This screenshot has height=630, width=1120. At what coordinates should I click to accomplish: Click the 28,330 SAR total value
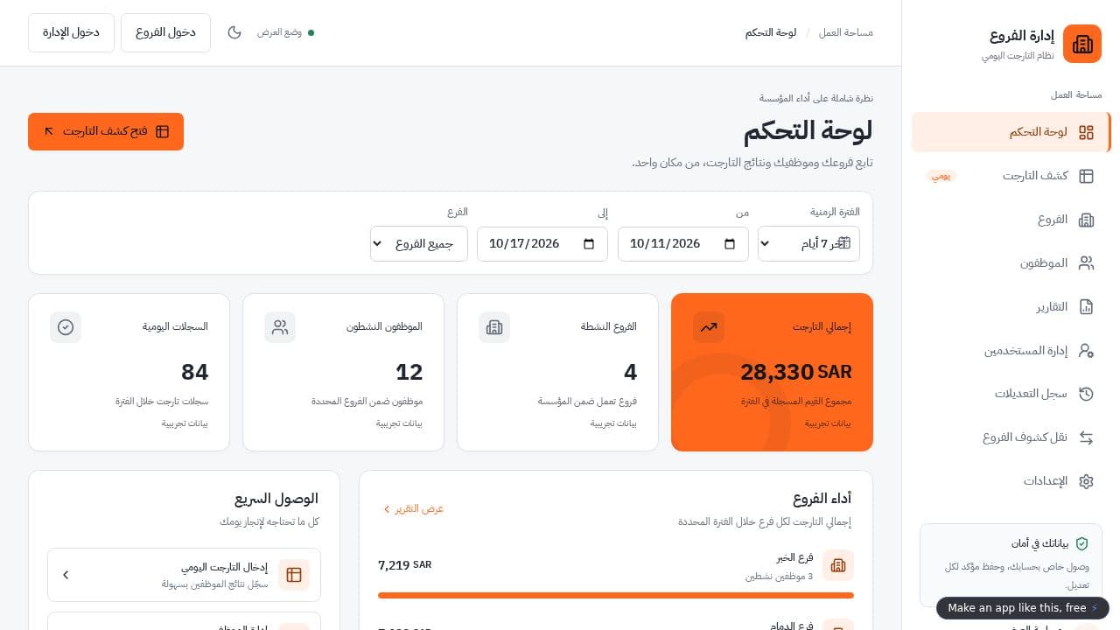[x=796, y=373]
